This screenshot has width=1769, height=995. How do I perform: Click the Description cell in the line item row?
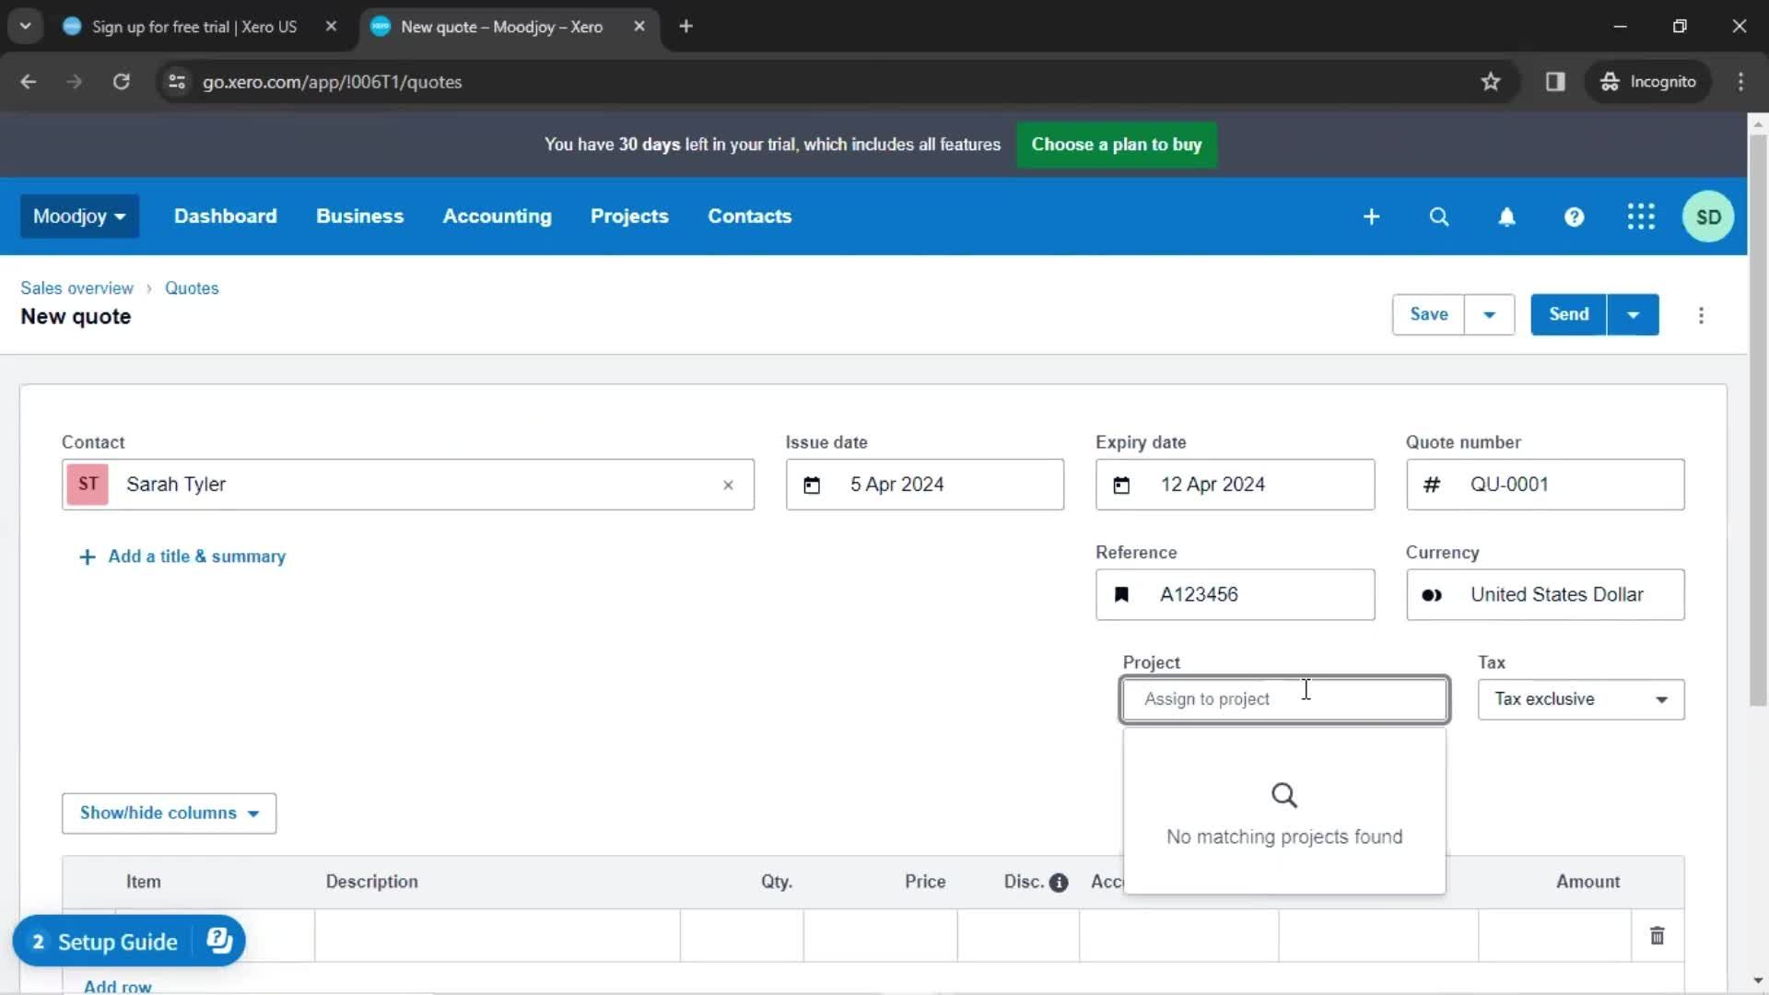tap(498, 936)
